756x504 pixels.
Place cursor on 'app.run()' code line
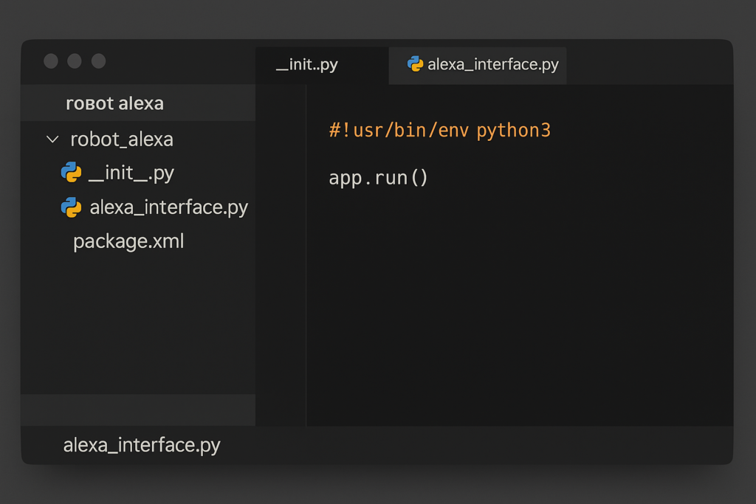point(379,178)
